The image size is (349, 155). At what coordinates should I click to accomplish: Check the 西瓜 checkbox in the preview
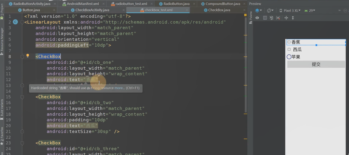coord(289,49)
